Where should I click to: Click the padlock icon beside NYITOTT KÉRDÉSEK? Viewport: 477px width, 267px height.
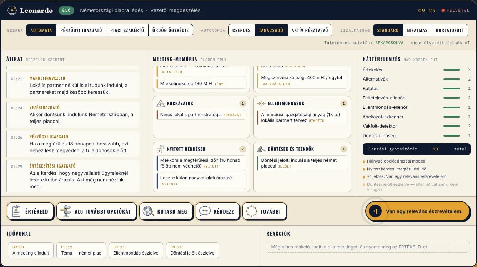pyautogui.click(x=161, y=149)
